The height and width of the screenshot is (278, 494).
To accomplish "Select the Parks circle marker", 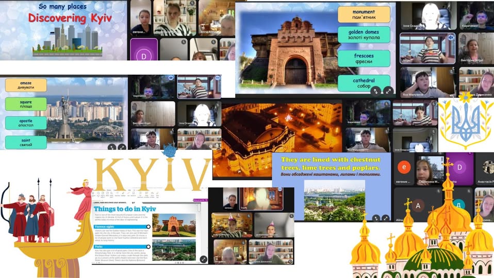I will 149,247.
